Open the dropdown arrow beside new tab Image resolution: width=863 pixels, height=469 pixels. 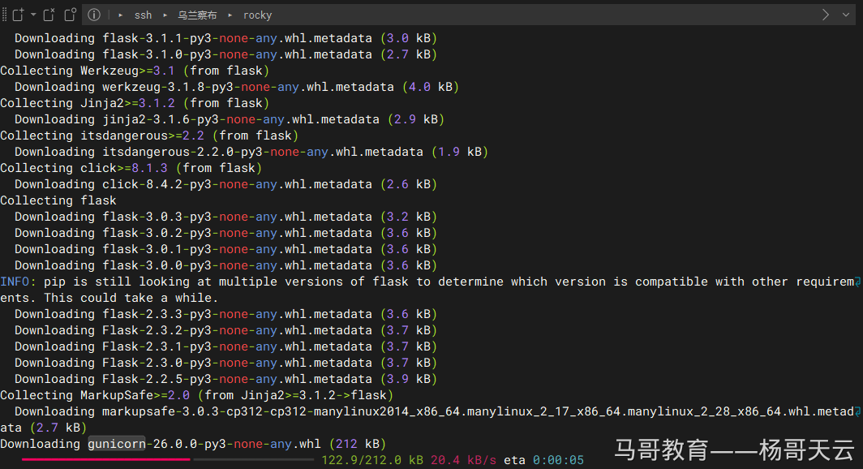click(33, 15)
